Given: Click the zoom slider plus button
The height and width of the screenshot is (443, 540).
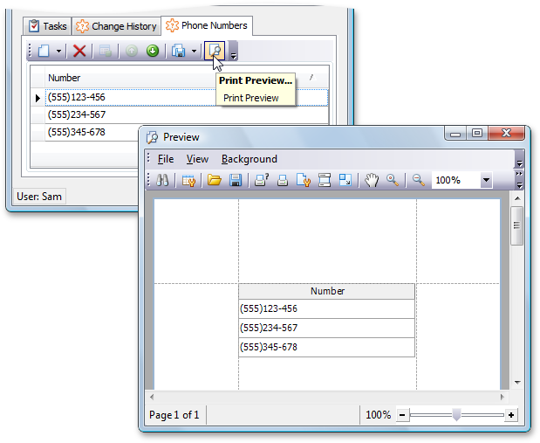Looking at the screenshot, I should [x=511, y=415].
